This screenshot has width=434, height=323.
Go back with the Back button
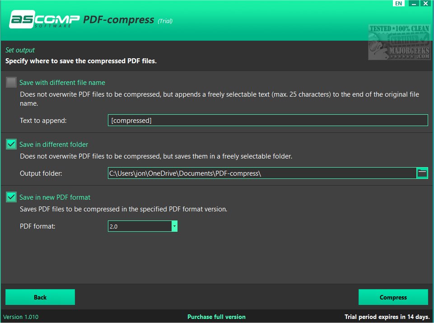40,297
